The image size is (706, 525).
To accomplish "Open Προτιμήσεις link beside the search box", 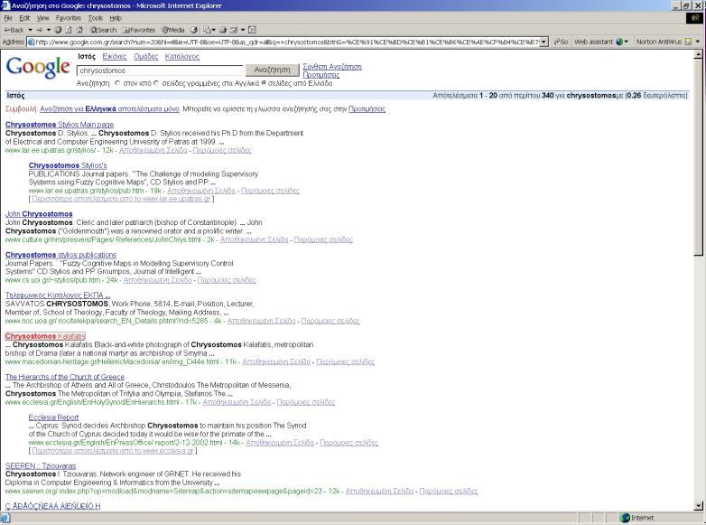I will 321,75.
